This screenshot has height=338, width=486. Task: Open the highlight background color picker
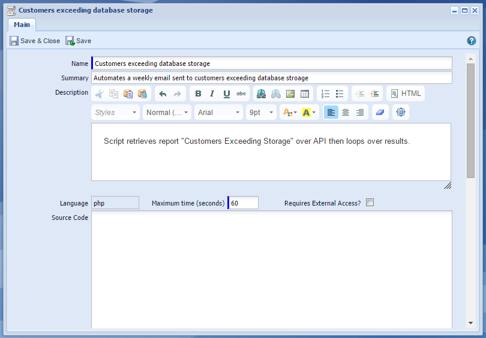coord(309,112)
